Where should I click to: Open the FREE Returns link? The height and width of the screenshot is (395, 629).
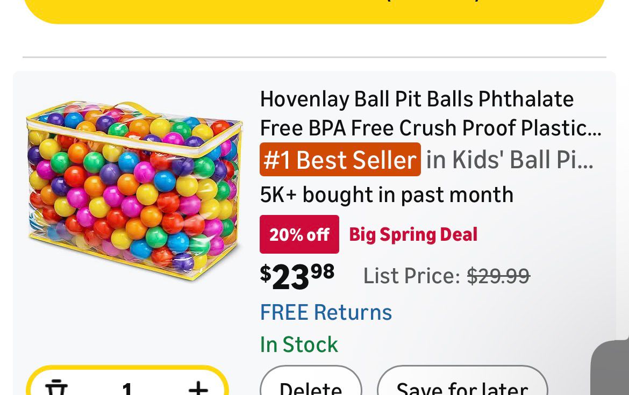click(326, 312)
